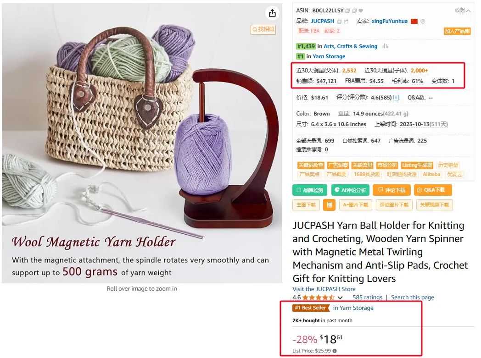Click the Q&A下载 button

click(x=433, y=190)
